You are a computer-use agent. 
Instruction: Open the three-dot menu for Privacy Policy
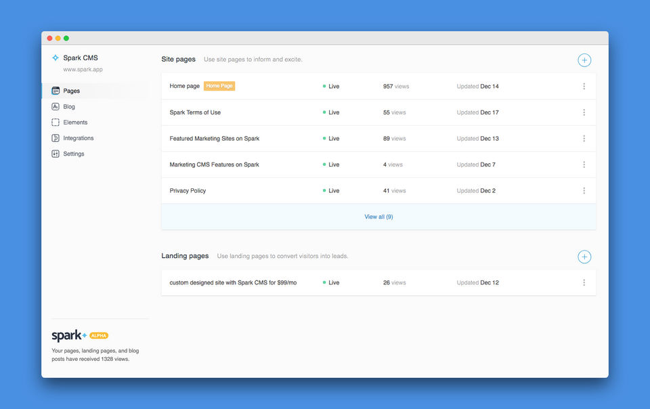[584, 190]
